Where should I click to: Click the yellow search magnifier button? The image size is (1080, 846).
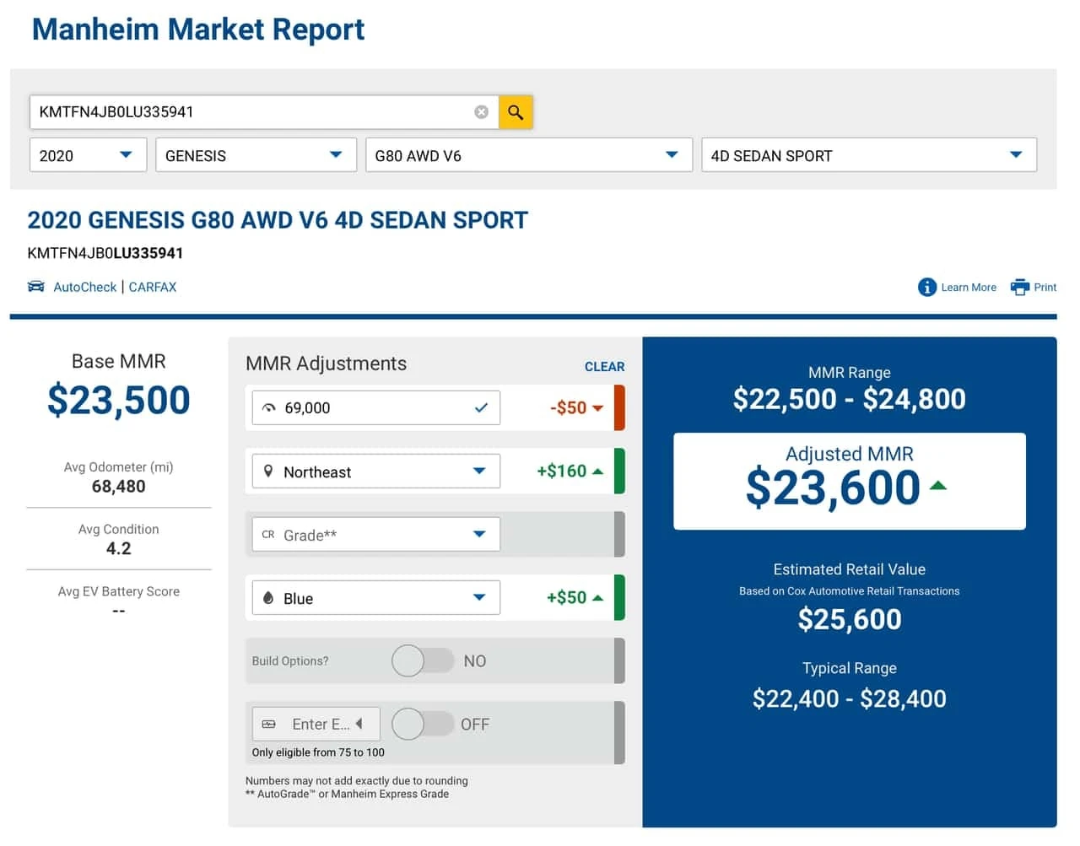516,112
